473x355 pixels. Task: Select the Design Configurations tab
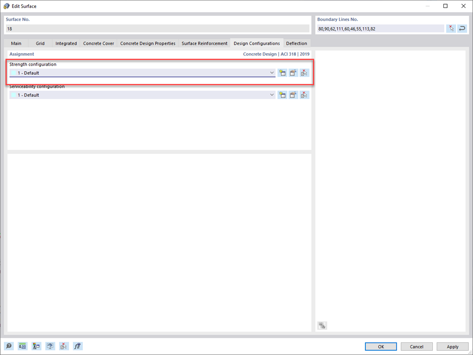click(257, 43)
